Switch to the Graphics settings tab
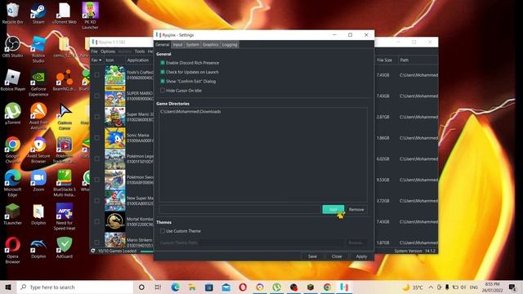523x294 pixels. click(211, 45)
